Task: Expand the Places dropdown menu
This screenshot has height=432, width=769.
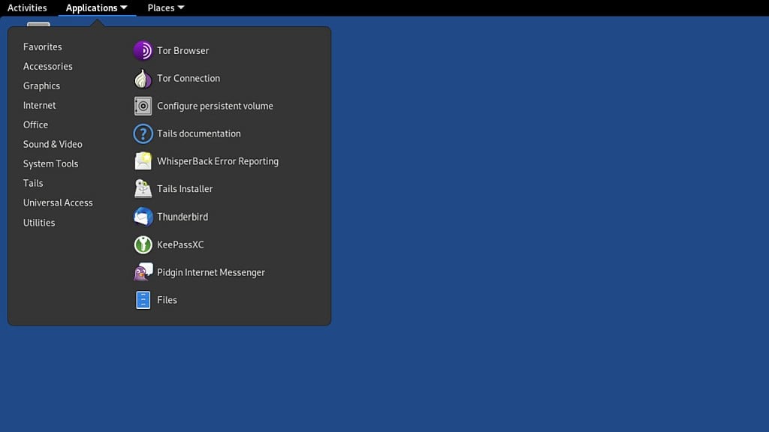Action: [x=166, y=7]
